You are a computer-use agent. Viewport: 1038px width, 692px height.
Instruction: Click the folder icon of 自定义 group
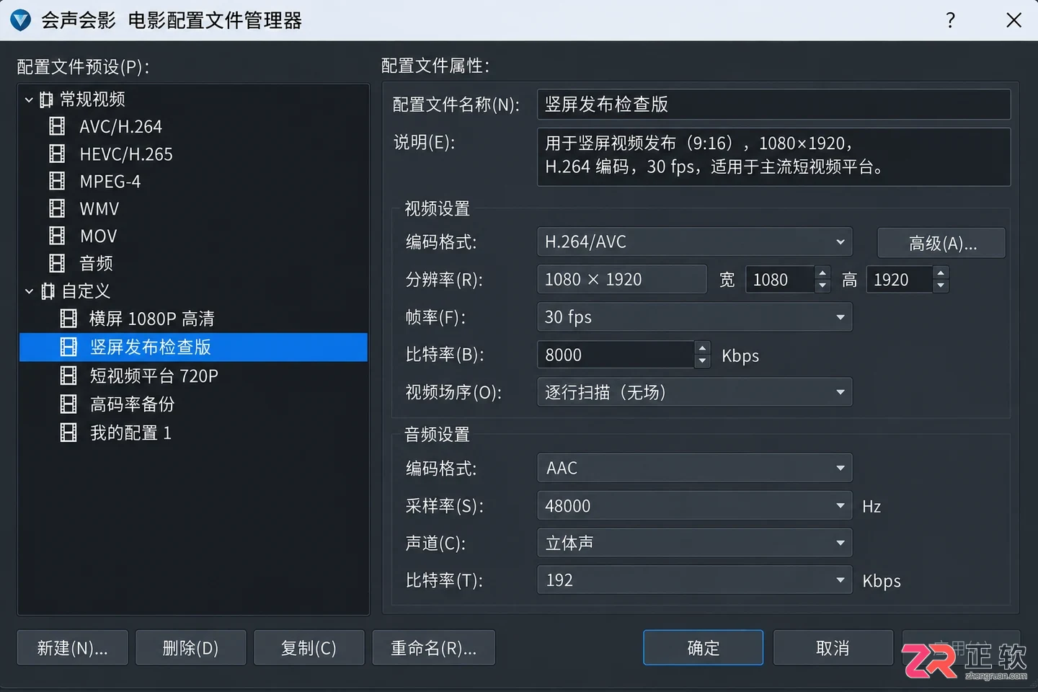coord(48,290)
